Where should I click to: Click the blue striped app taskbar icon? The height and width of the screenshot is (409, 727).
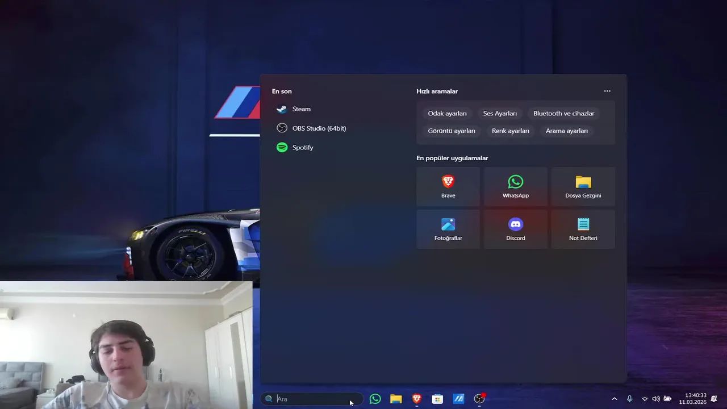[x=458, y=399]
